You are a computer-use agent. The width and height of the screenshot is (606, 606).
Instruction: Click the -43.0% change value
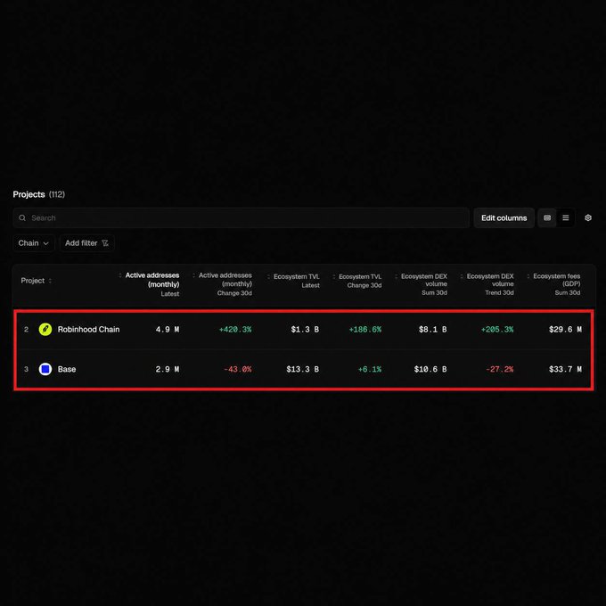[238, 369]
